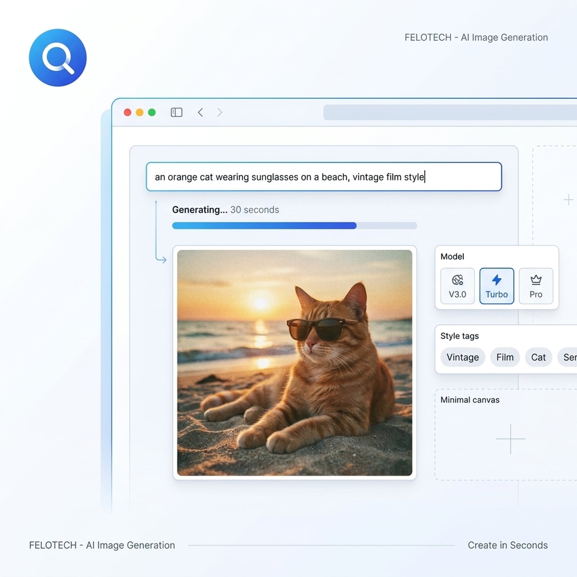Click the browser address bar
This screenshot has width=577, height=577.
450,112
